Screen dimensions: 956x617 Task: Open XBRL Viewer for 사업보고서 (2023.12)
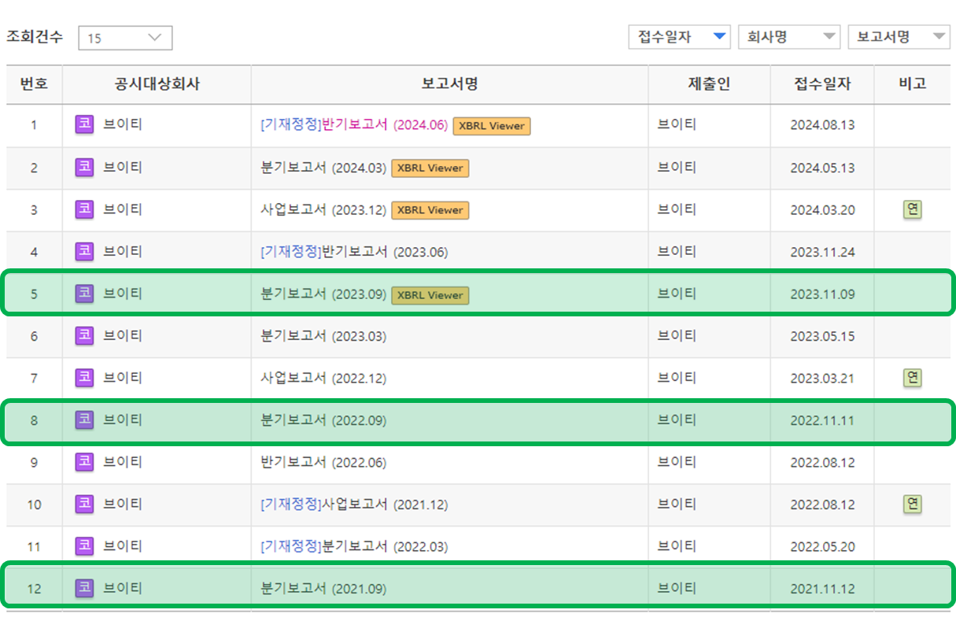(430, 210)
